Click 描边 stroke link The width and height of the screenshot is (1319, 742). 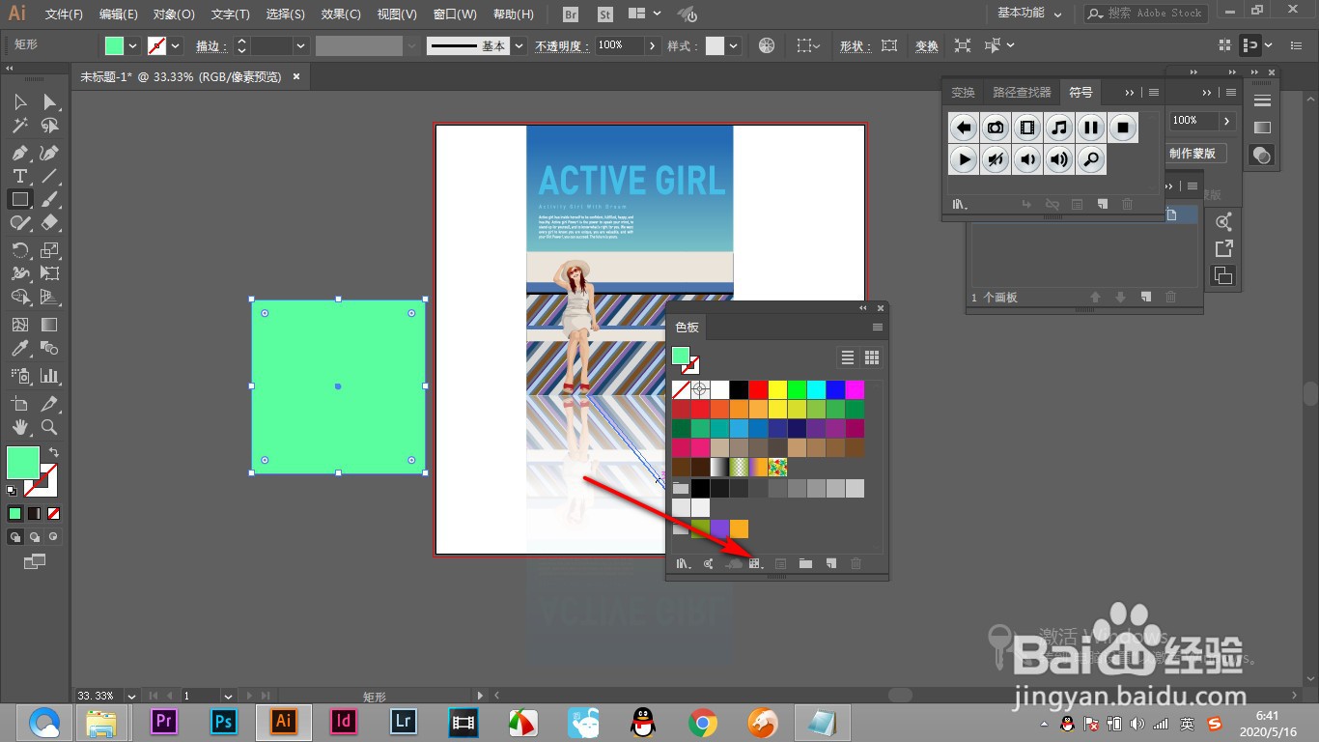point(211,45)
